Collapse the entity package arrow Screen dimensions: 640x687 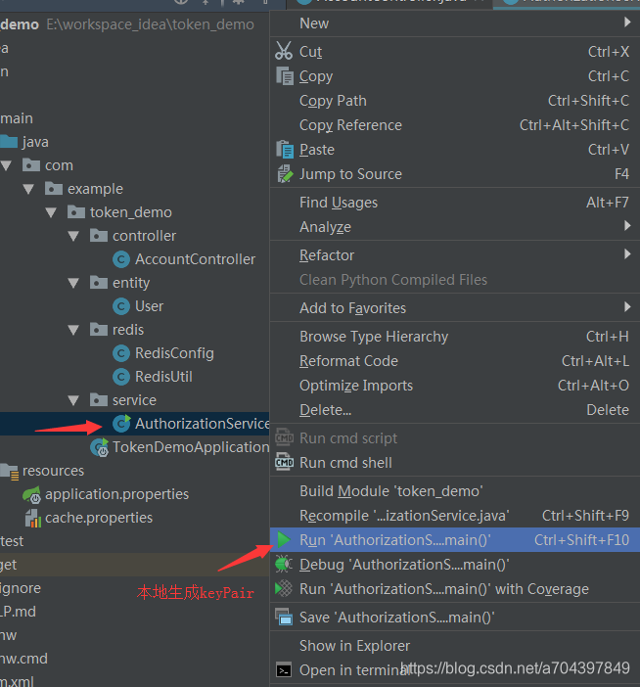(74, 283)
